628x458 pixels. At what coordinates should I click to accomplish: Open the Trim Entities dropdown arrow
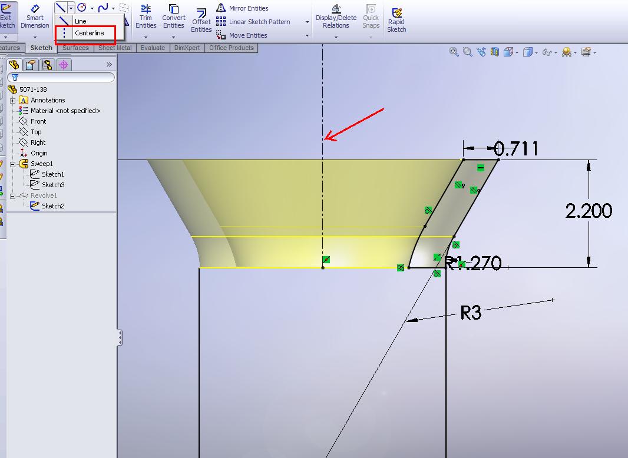(x=146, y=37)
